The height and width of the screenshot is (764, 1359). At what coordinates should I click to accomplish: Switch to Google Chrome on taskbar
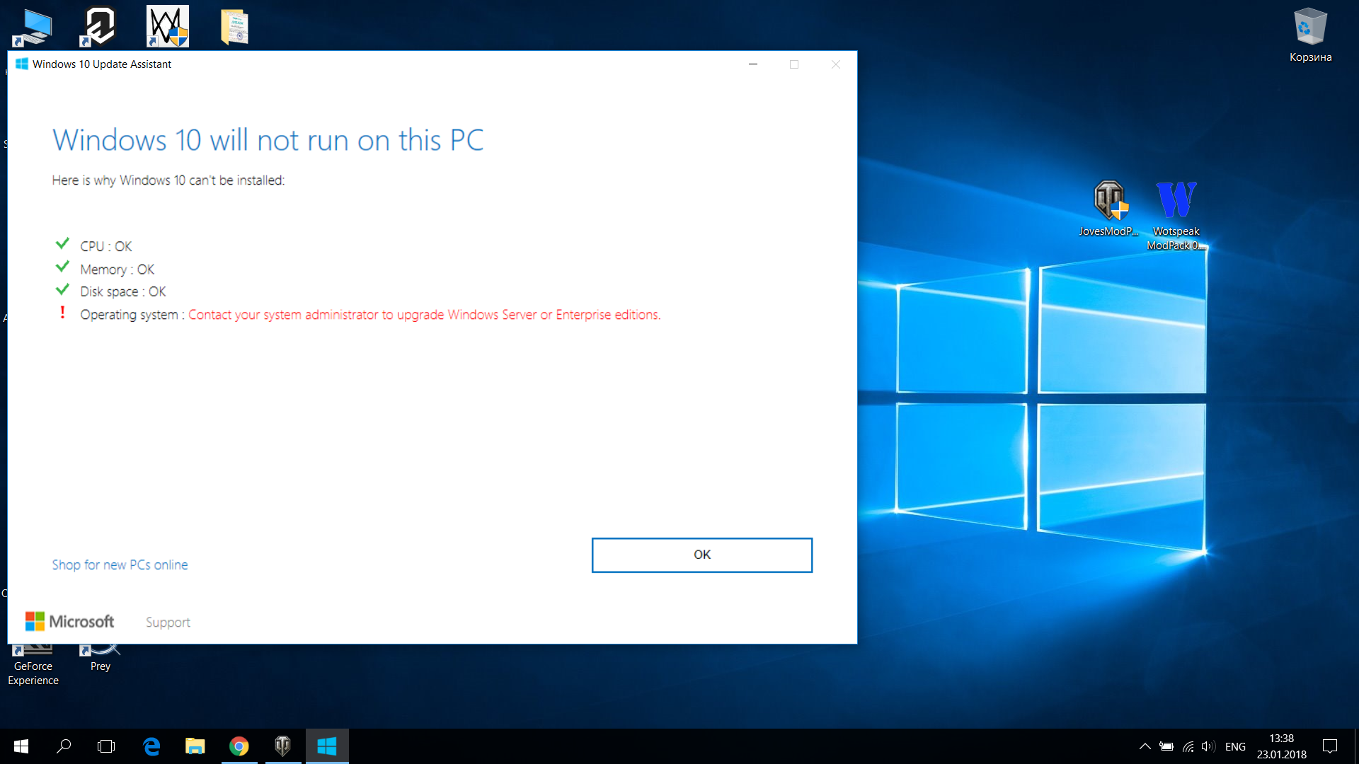(239, 746)
